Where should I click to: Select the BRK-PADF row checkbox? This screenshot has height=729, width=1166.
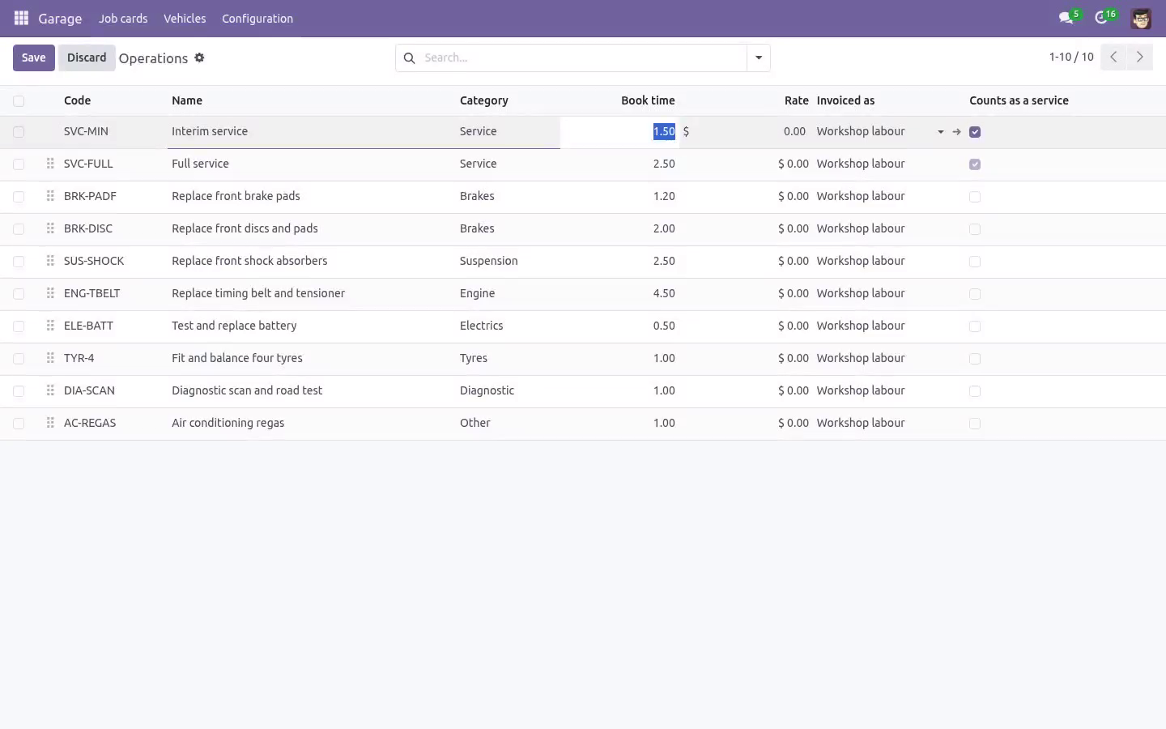pyautogui.click(x=19, y=197)
